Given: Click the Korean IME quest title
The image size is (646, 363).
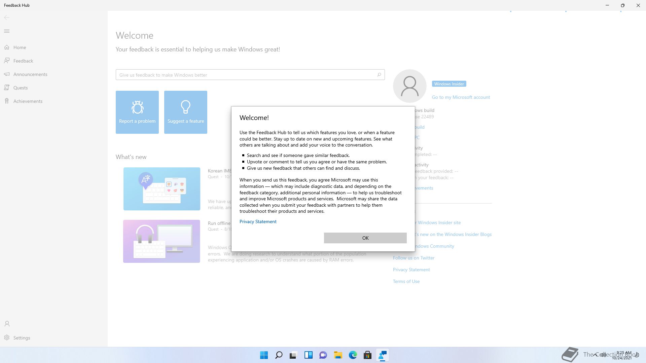Looking at the screenshot, I should (x=220, y=171).
